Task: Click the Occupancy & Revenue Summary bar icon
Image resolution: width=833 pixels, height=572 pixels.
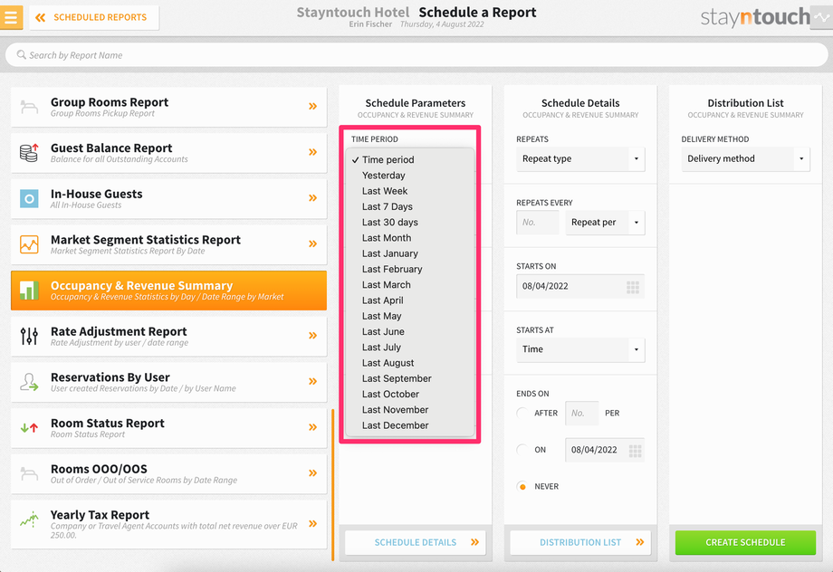Action: (x=29, y=290)
